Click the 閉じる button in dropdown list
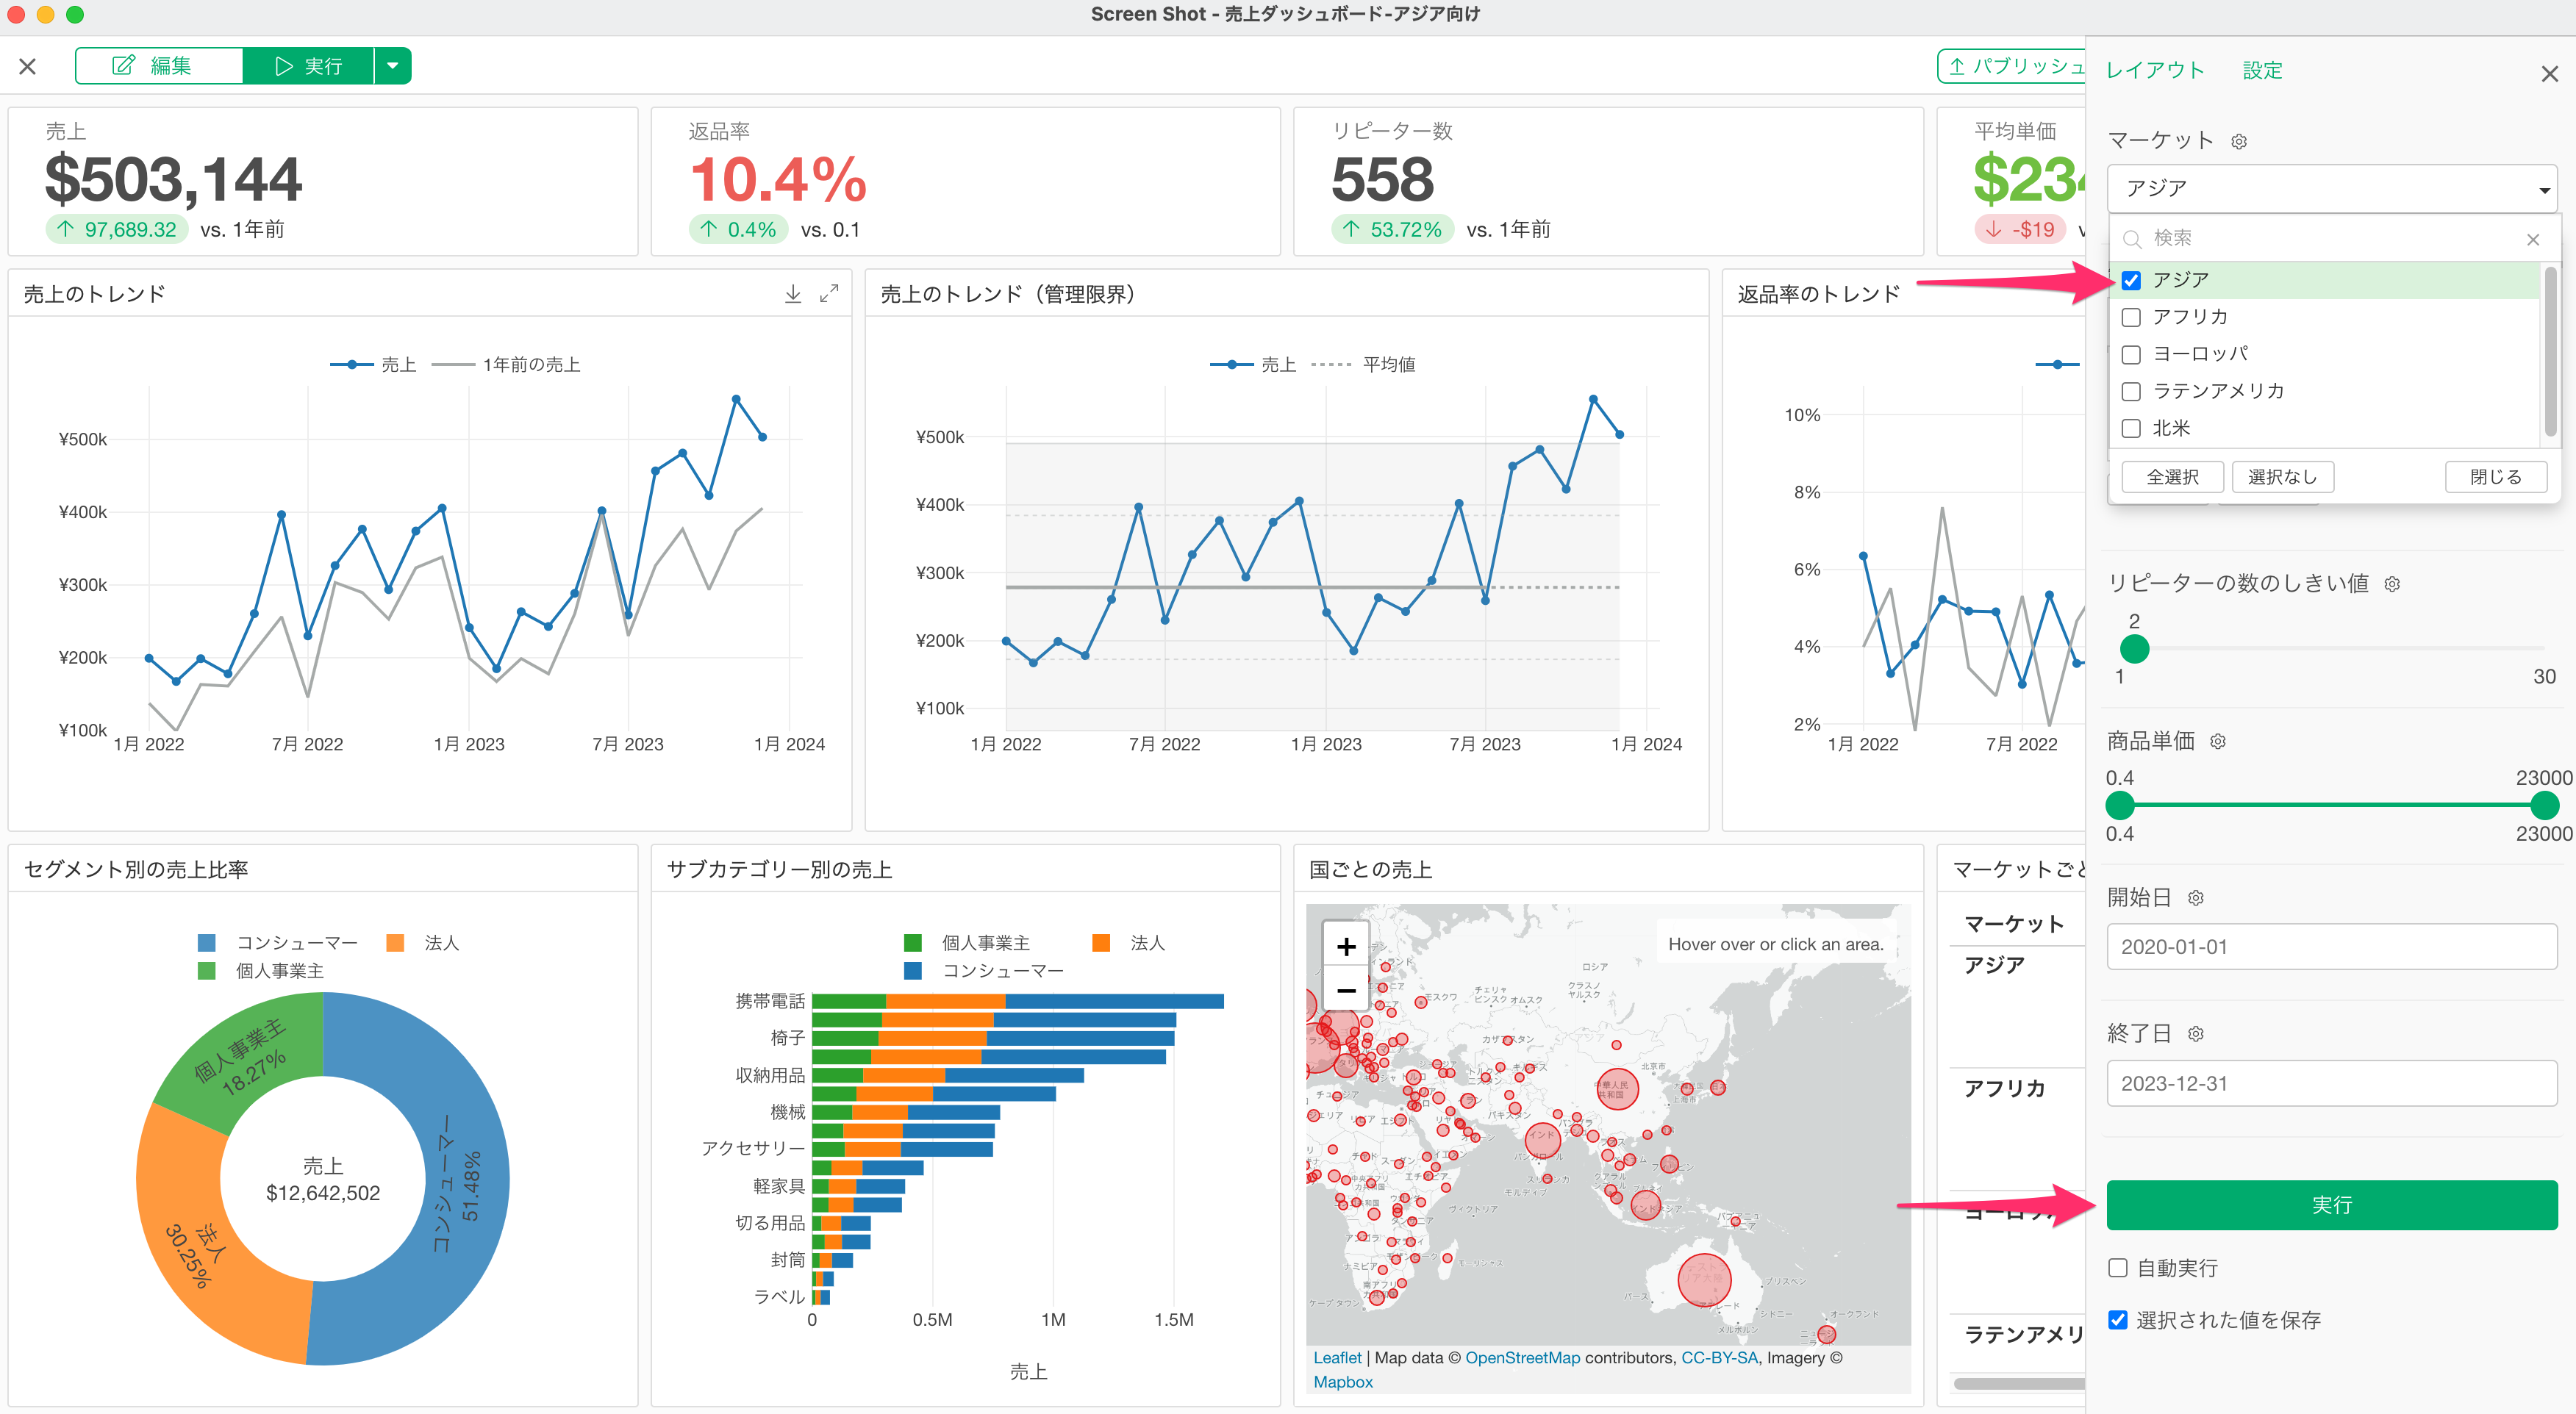The image size is (2576, 1414). click(x=2496, y=477)
